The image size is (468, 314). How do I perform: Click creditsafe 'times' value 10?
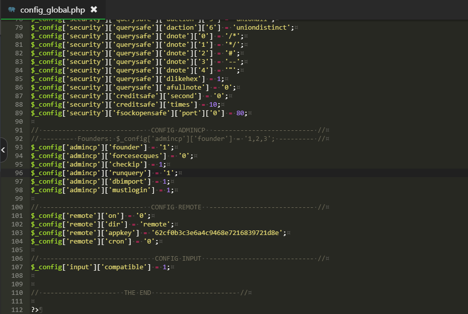point(213,105)
